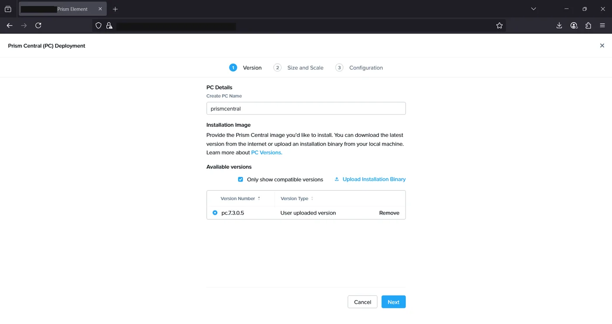Open the browser downloads icon

coord(559,26)
